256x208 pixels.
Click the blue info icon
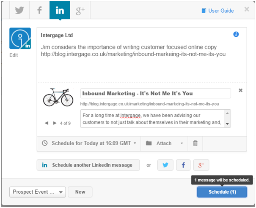tap(236, 34)
